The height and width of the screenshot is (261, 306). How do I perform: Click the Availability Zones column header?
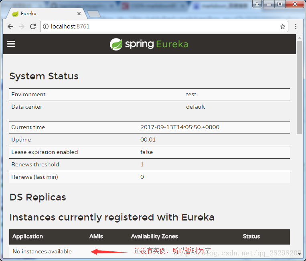pyautogui.click(x=154, y=237)
